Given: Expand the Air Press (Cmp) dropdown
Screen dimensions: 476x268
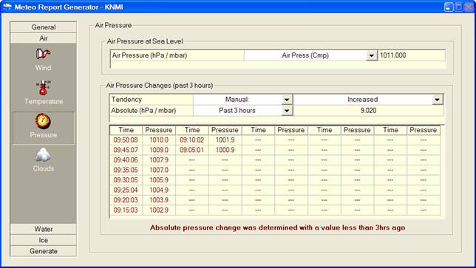Looking at the screenshot, I should click(371, 55).
